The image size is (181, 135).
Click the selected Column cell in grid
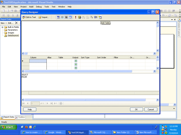click(x=38, y=61)
